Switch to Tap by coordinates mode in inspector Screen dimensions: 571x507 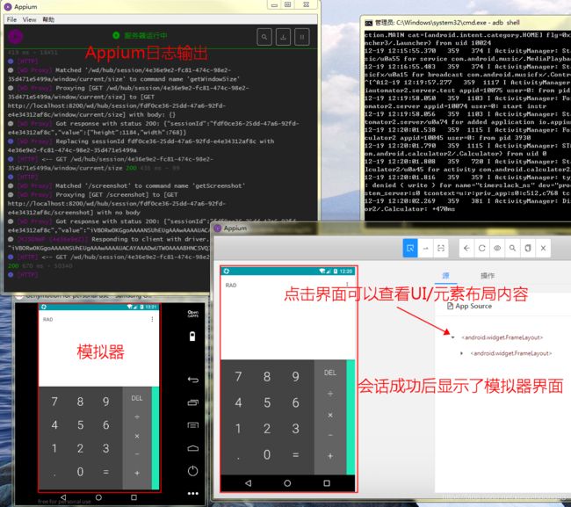(441, 248)
